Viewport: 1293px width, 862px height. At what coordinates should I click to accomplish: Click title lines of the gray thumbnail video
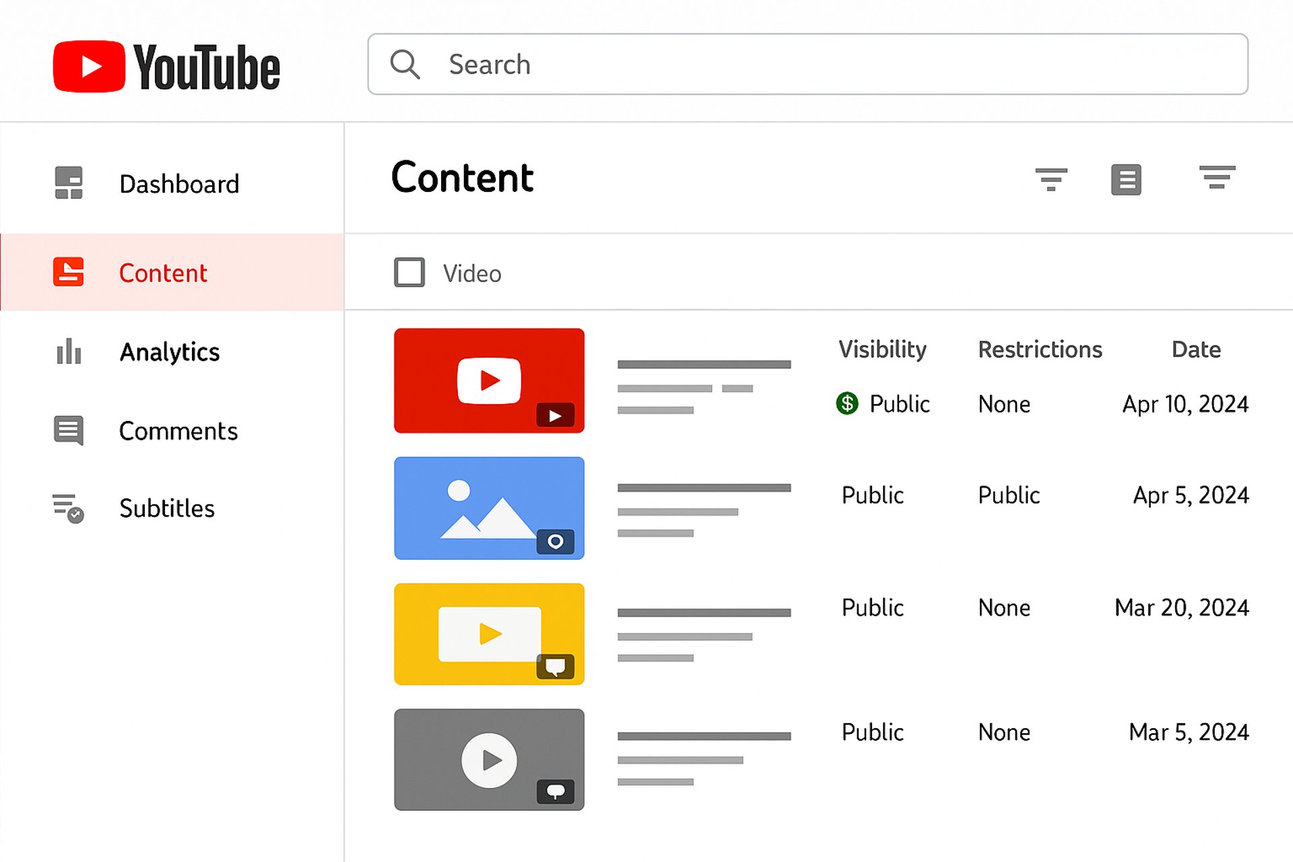704,759
